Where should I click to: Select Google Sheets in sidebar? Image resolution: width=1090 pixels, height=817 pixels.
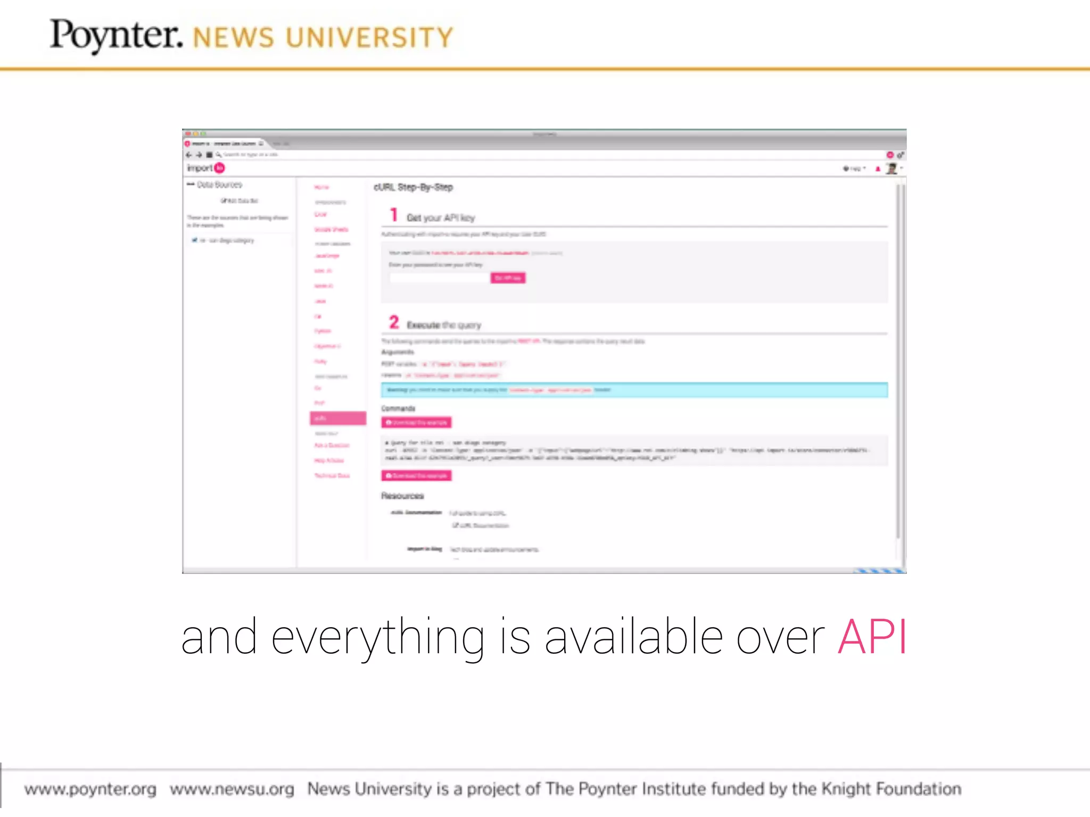click(x=331, y=229)
